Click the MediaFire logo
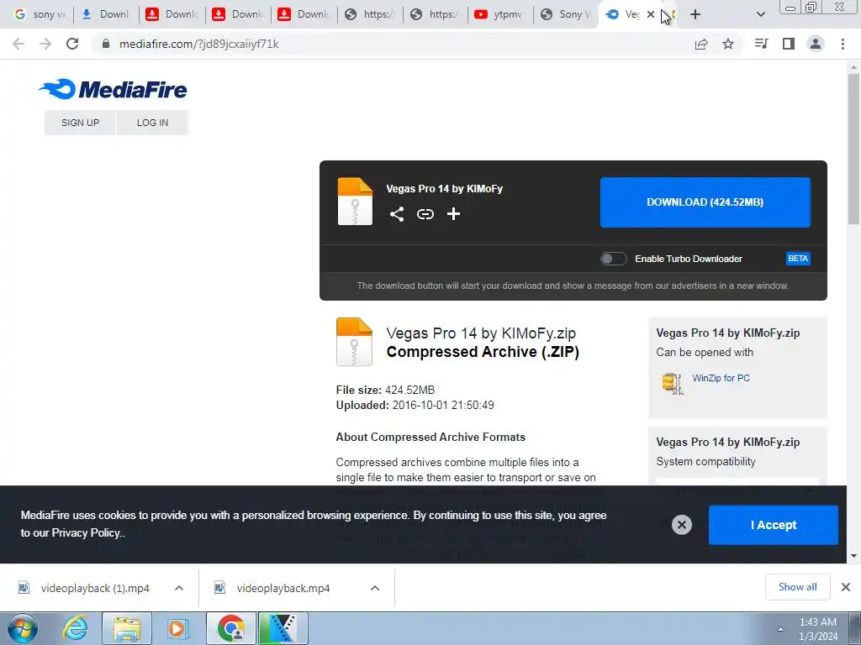Screen dimensions: 861x645 (113, 89)
